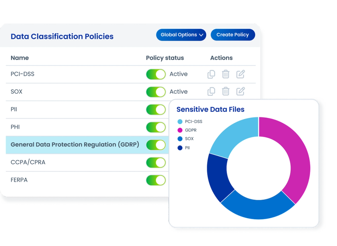Turn off GDRP policy toggle

(156, 145)
